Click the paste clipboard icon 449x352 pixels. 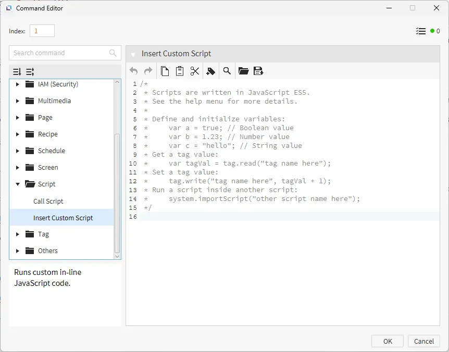pyautogui.click(x=180, y=71)
